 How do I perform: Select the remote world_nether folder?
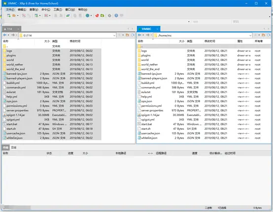[204, 64]
